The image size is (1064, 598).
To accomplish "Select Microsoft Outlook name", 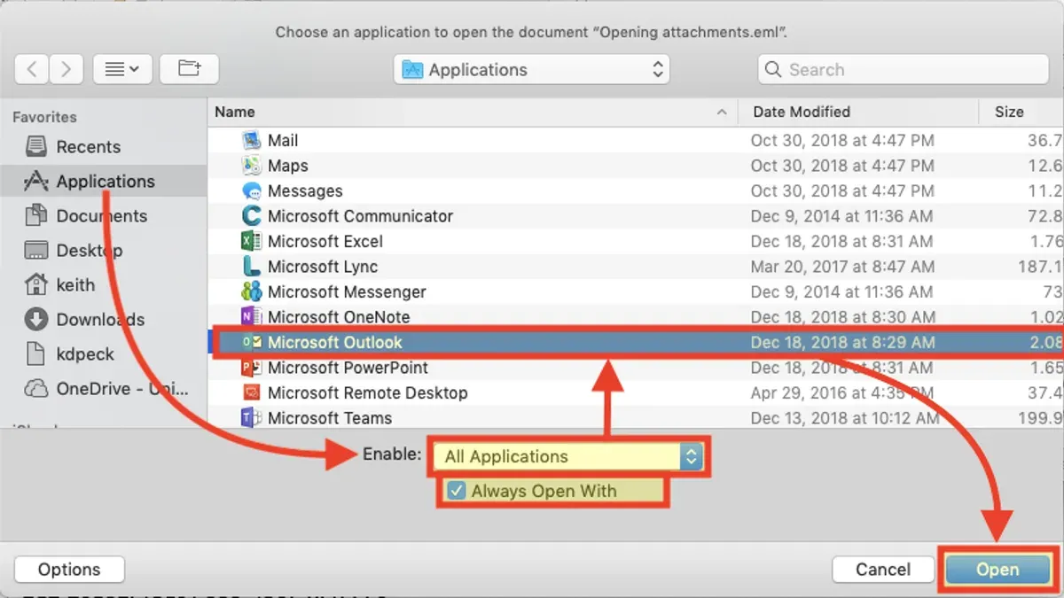I will 335,342.
